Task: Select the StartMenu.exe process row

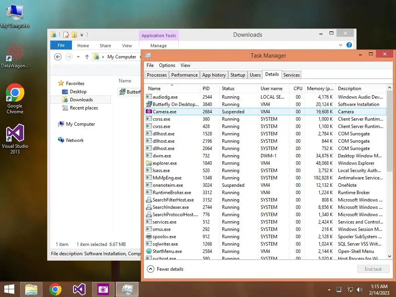Action: (265, 251)
